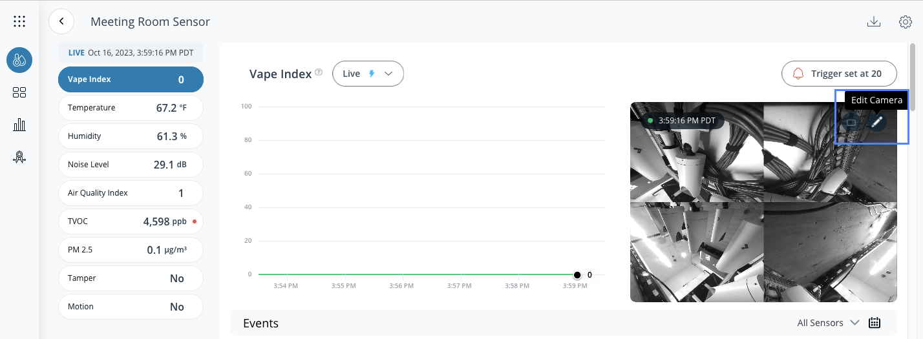Viewport: 923px width, 339px height.
Task: Click the compass tool sidebar icon
Action: (x=19, y=157)
